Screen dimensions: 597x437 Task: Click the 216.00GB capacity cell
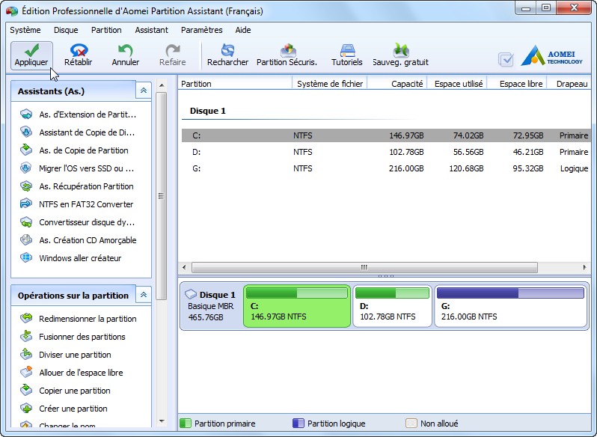[406, 168]
